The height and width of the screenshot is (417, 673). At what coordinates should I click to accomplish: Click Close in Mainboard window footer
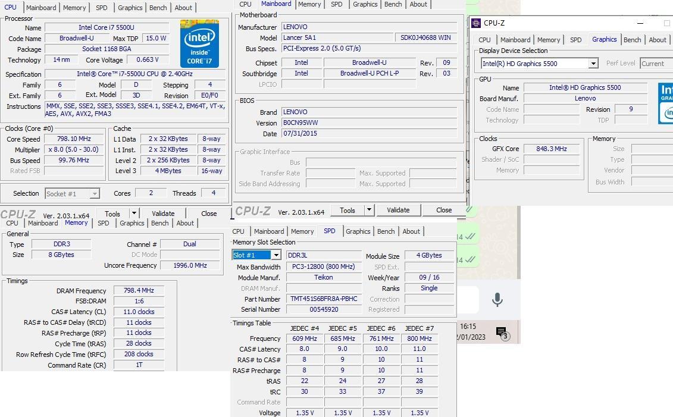(x=444, y=210)
